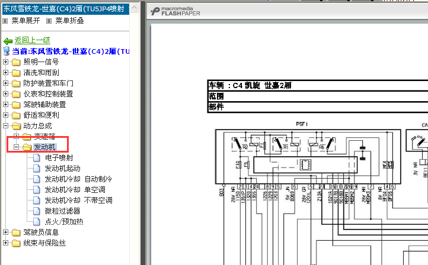Open 发动机冷却 自动制冷 diagram

[78, 179]
